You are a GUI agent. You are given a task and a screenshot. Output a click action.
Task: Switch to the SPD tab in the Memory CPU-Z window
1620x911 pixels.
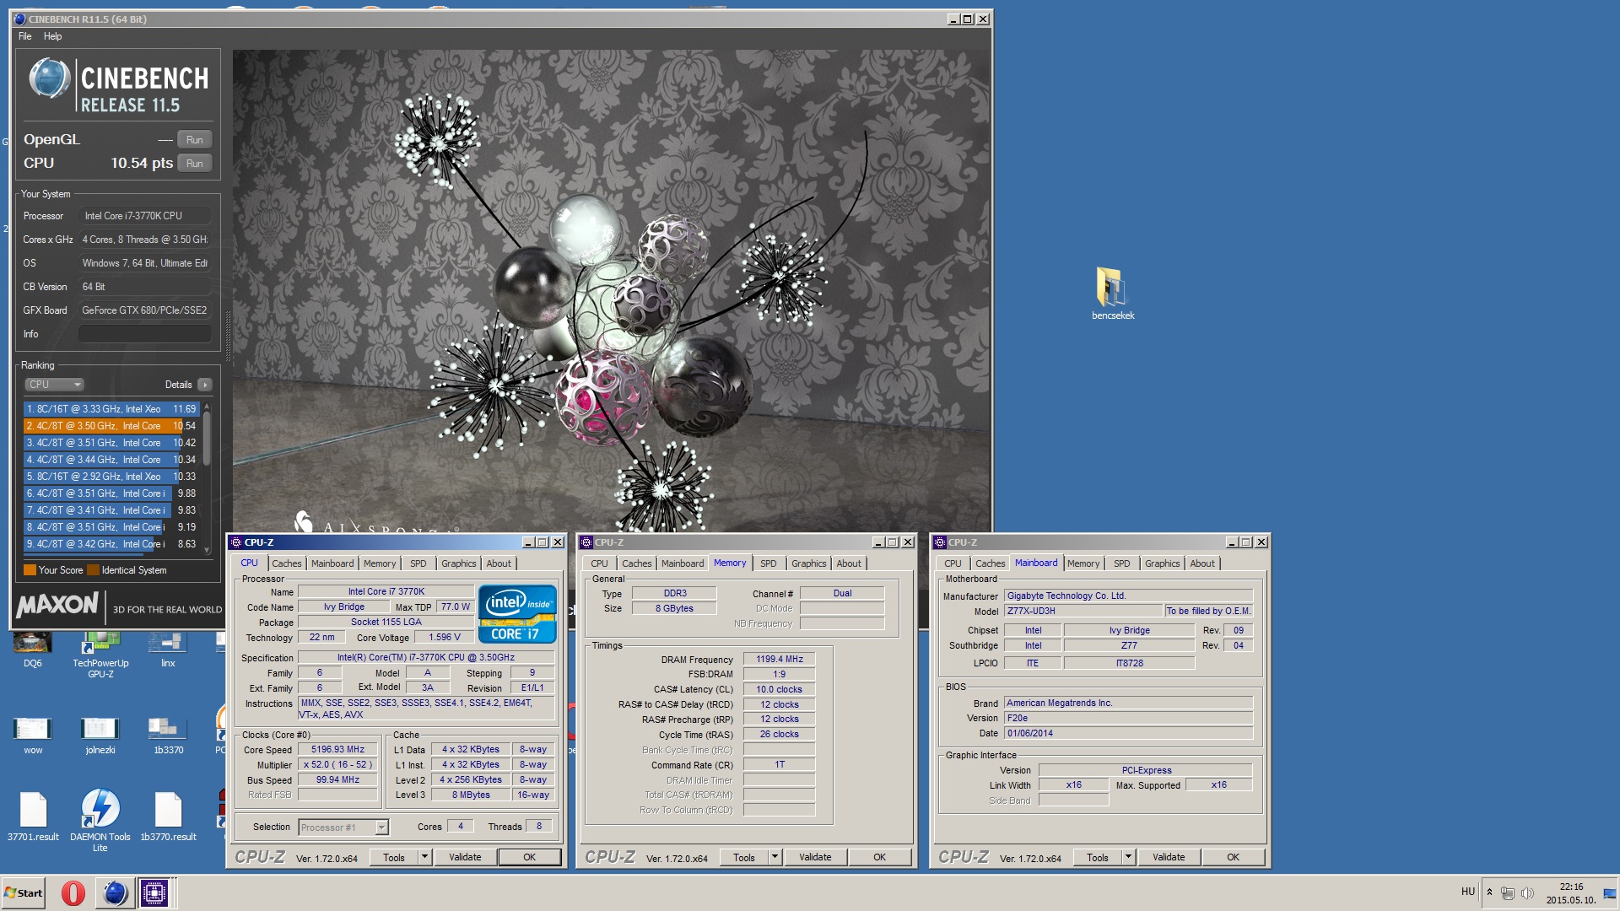[x=768, y=563]
